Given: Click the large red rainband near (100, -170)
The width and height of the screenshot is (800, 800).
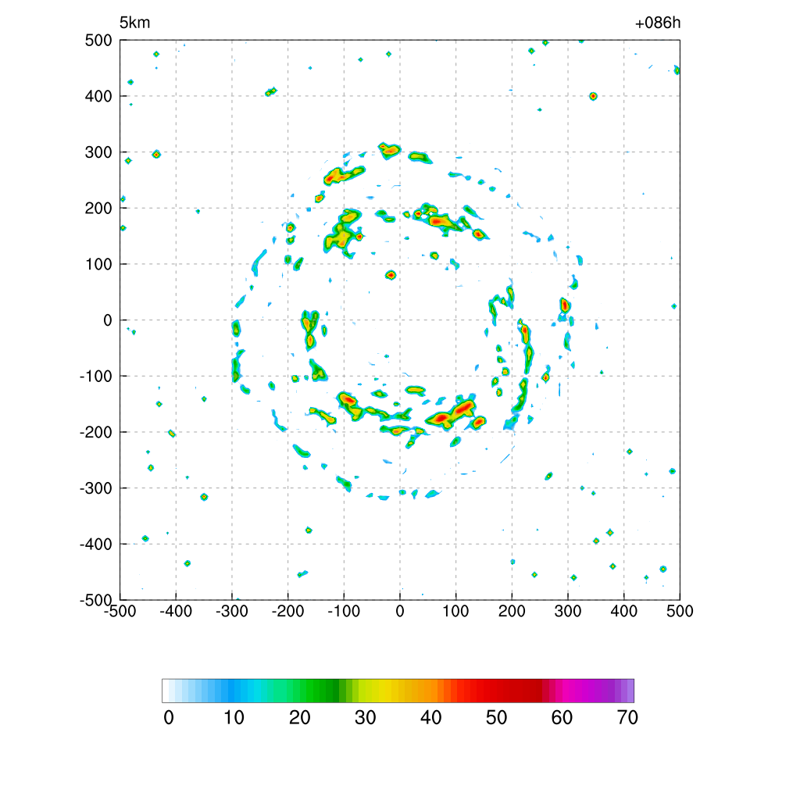Looking at the screenshot, I should tap(452, 413).
